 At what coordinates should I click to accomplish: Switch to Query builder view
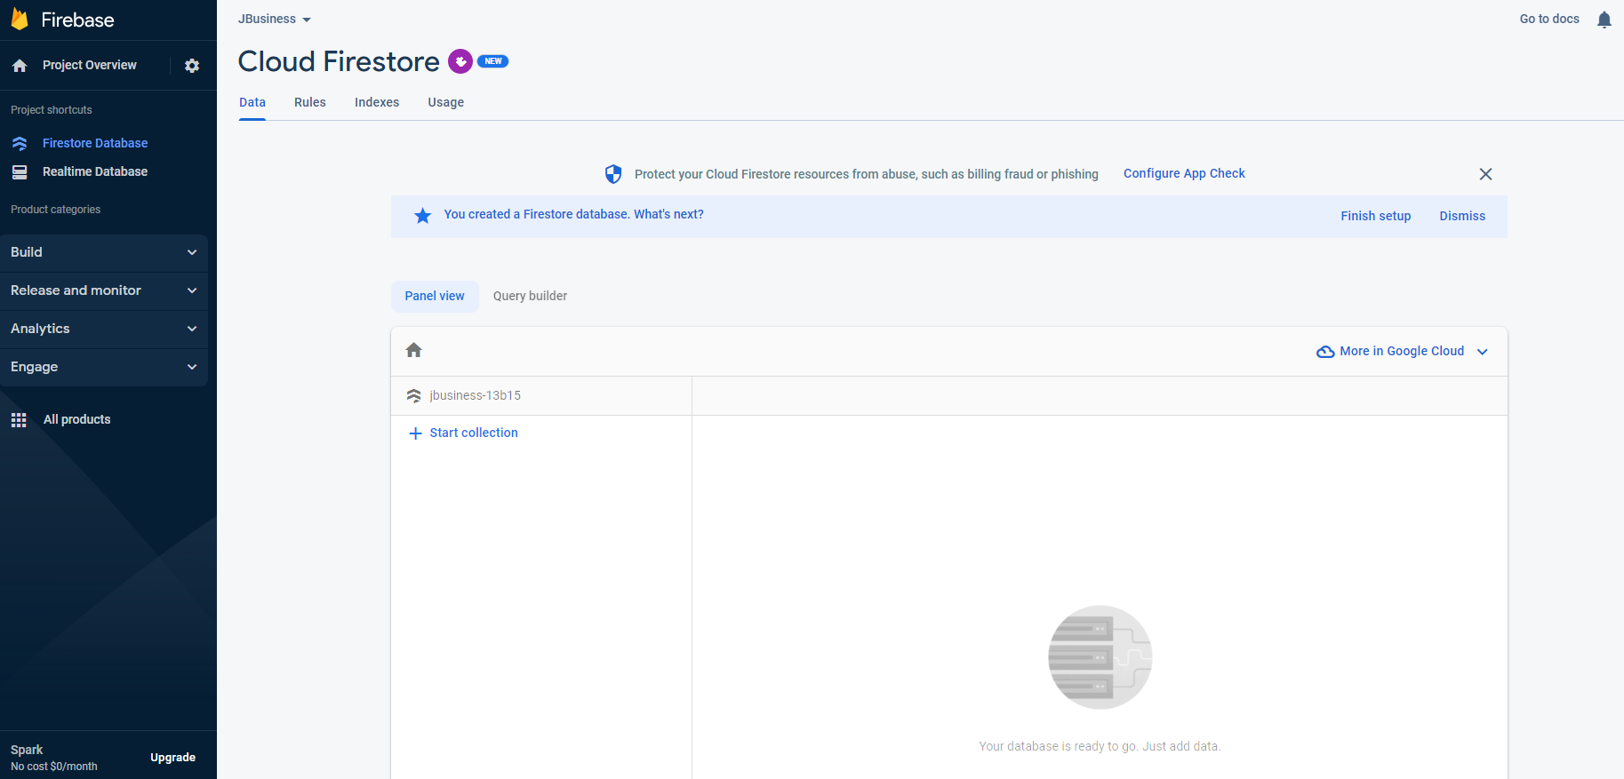click(x=530, y=296)
